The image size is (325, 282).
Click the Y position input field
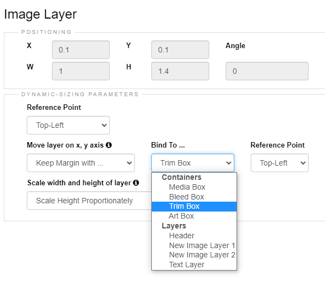[x=180, y=50]
